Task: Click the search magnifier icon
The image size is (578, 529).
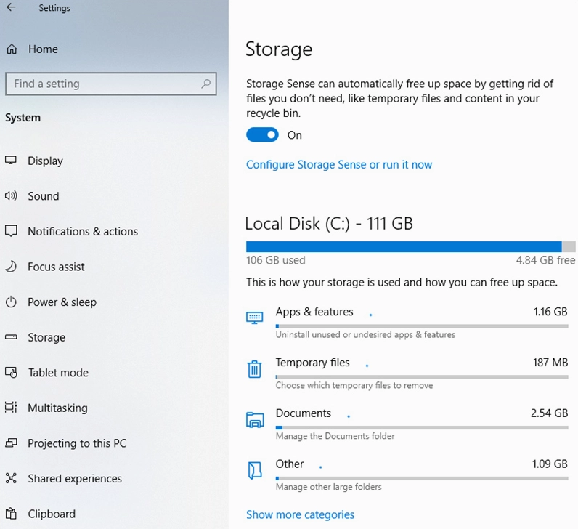Action: point(207,84)
